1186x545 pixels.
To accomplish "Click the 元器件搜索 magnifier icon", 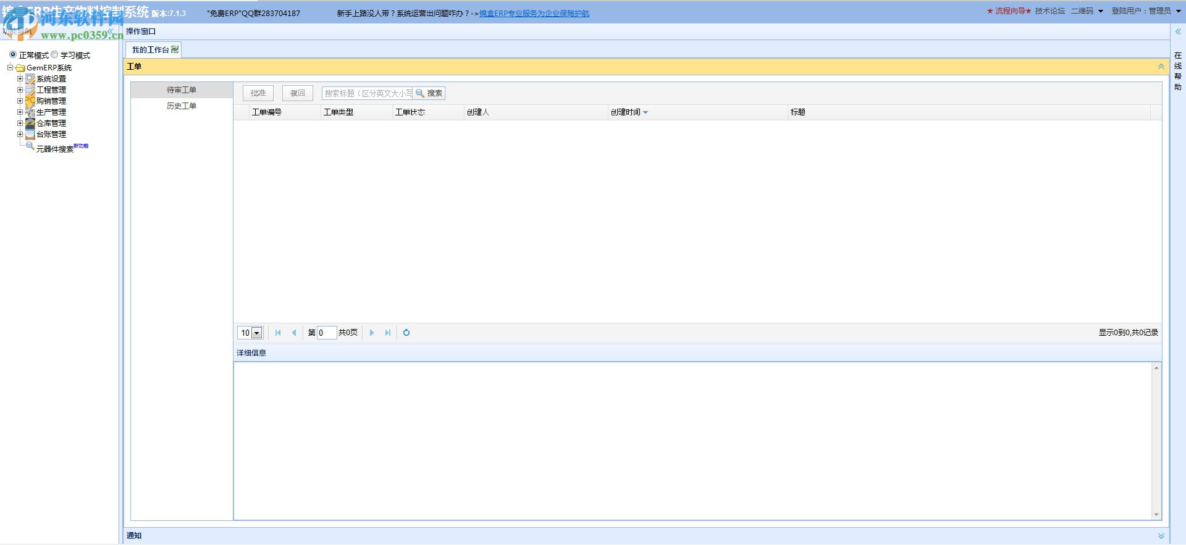I will click(30, 146).
